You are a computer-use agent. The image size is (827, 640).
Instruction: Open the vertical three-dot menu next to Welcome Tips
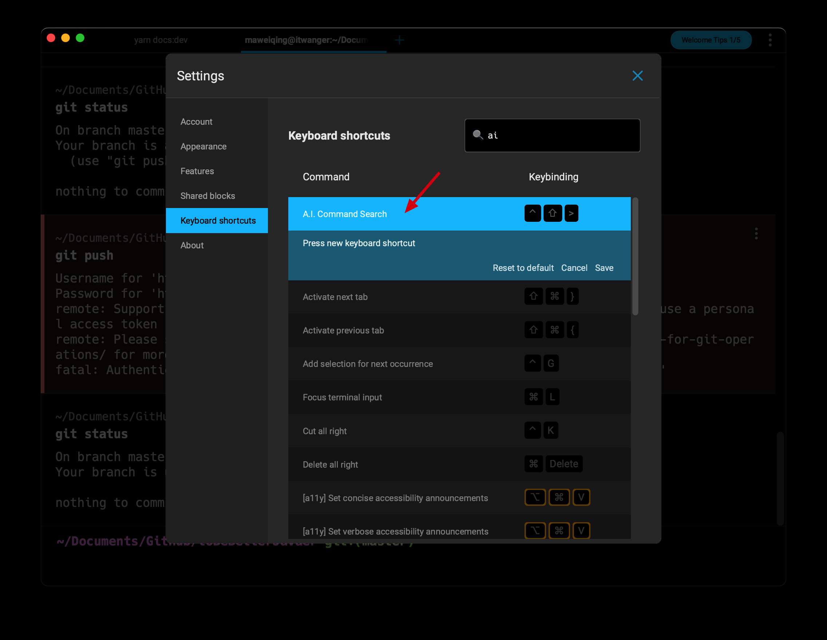[x=770, y=40]
